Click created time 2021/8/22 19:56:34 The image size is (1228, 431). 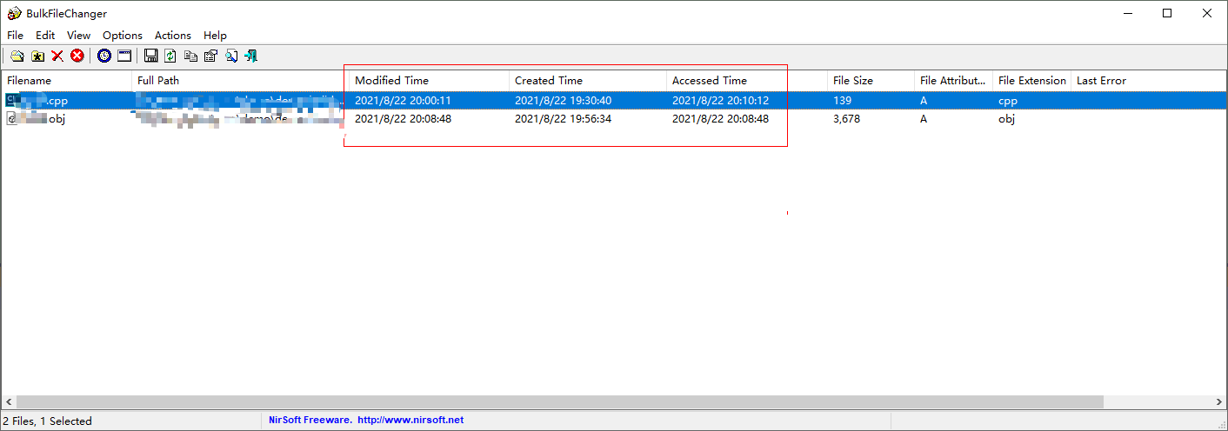click(x=563, y=119)
